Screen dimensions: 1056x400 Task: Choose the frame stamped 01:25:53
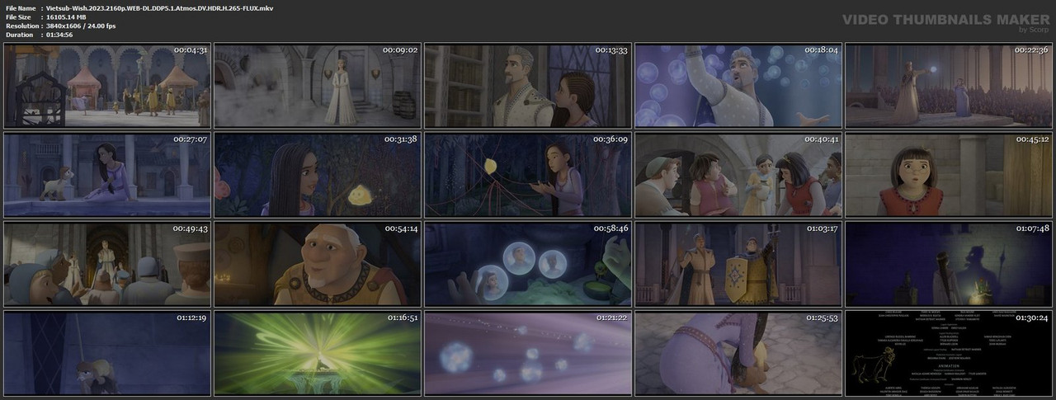coord(738,352)
